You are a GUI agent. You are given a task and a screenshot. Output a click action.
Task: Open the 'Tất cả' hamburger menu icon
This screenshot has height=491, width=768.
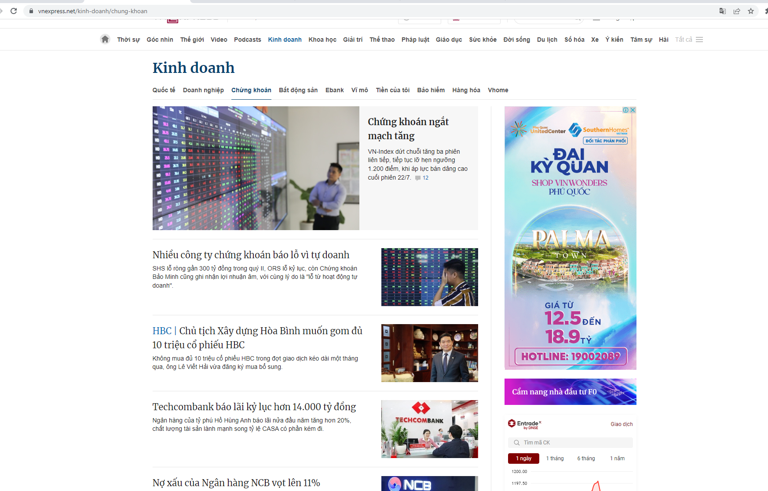pyautogui.click(x=699, y=40)
